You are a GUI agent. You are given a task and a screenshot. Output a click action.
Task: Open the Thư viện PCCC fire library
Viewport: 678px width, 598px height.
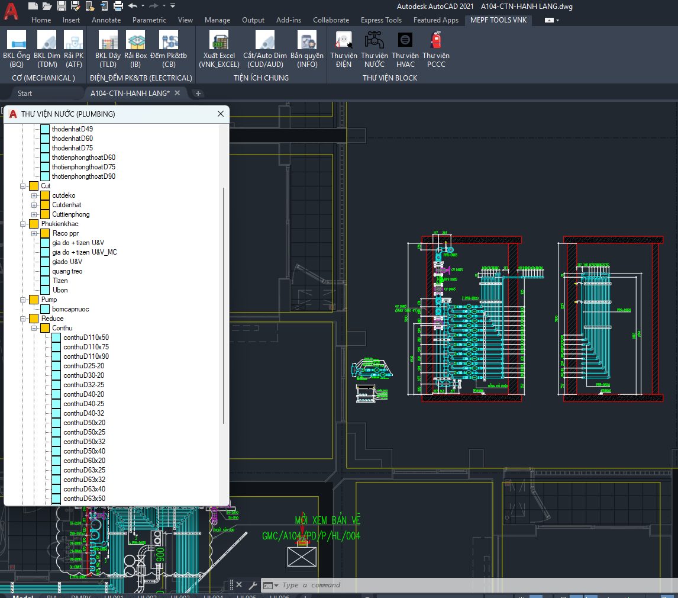(x=436, y=41)
